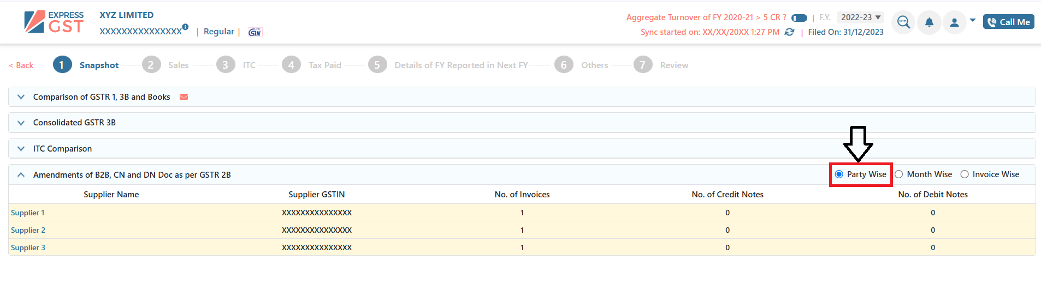The image size is (1041, 284).
Task: Click the mail icon beside Comparison section
Action: 184,97
